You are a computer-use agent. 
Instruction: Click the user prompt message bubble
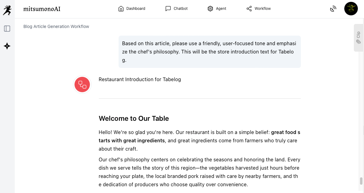point(209,52)
